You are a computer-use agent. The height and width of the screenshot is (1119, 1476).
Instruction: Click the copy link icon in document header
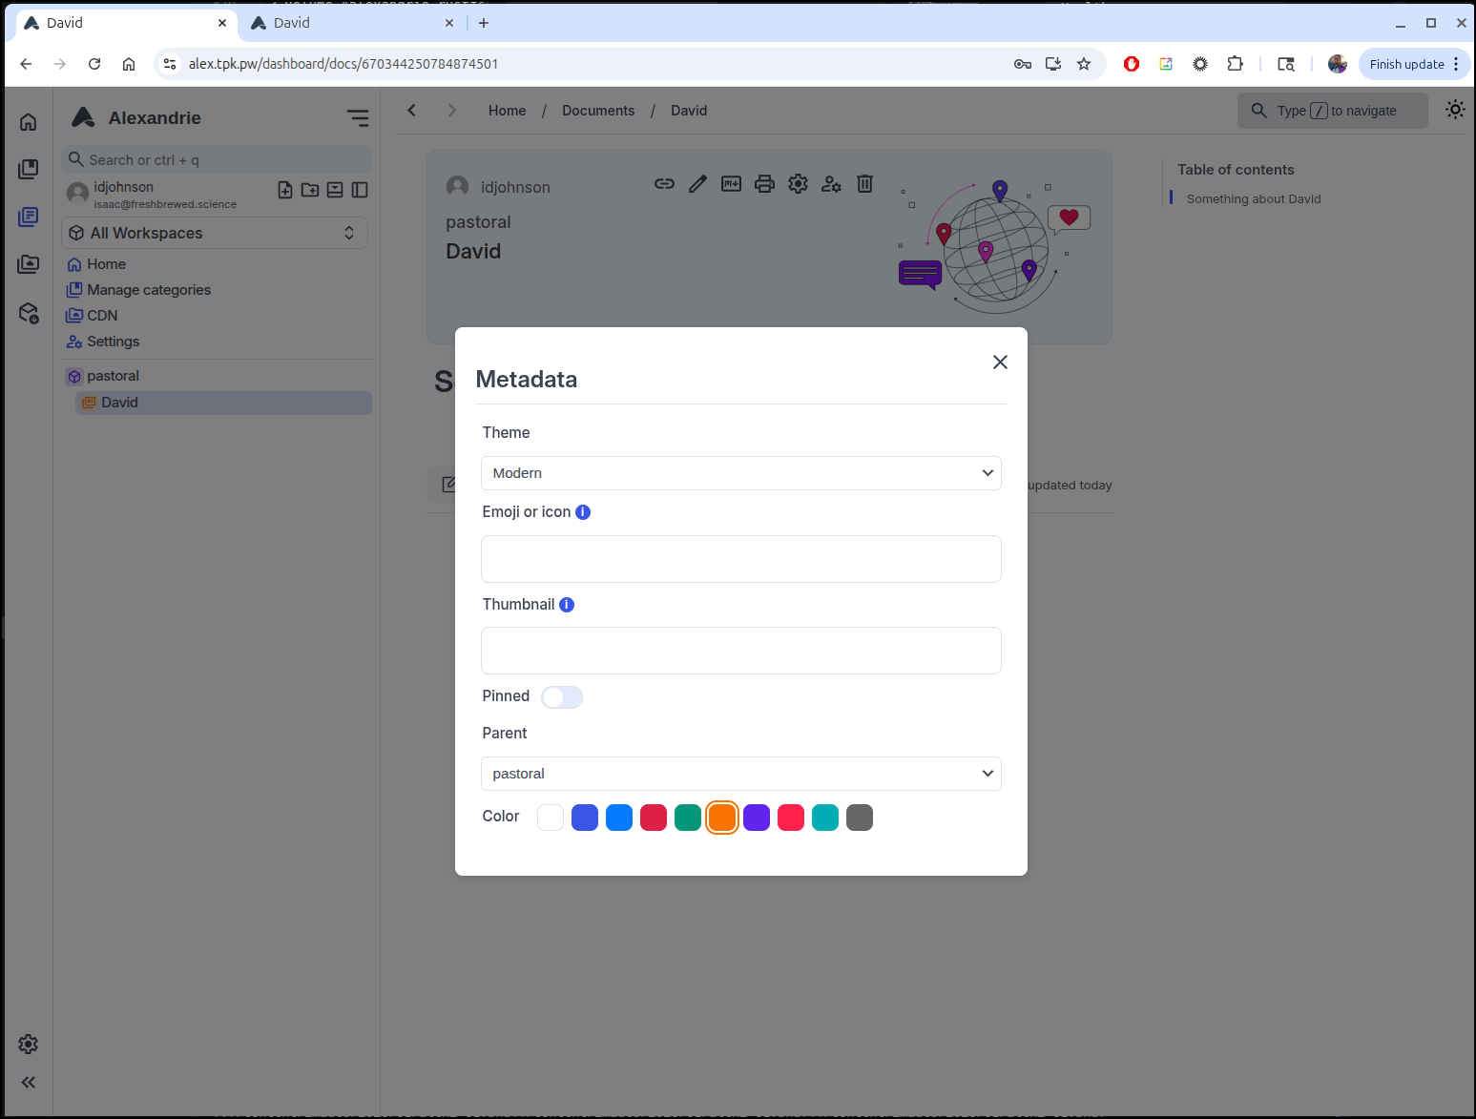coord(664,184)
